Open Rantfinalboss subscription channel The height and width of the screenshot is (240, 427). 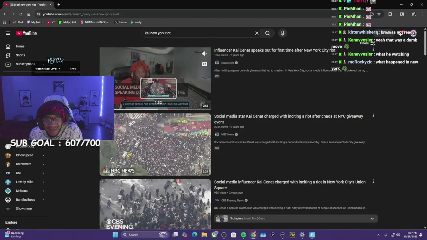point(25,200)
